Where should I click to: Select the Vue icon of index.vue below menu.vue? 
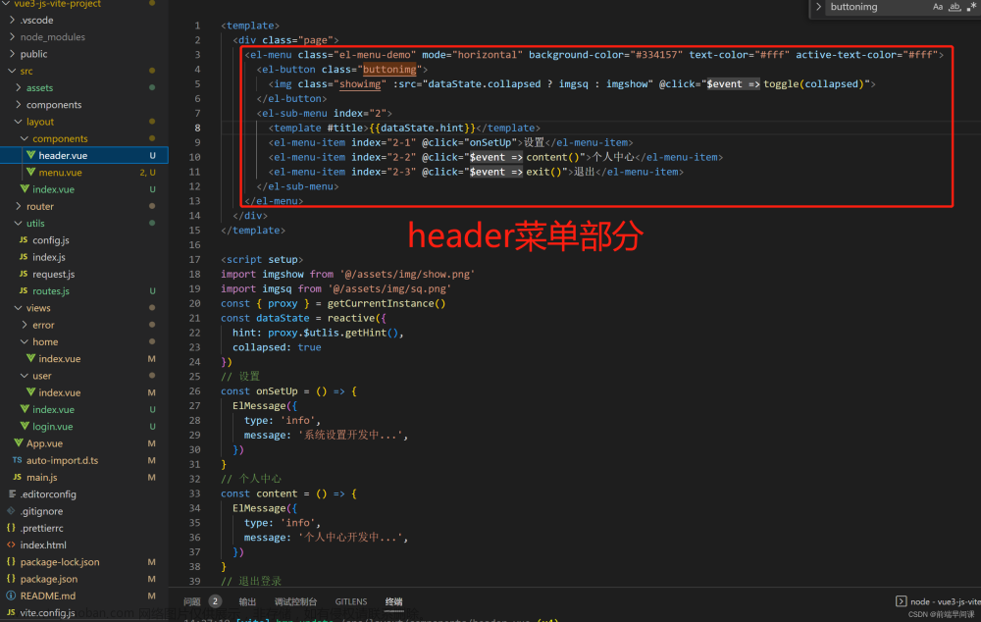pos(25,189)
